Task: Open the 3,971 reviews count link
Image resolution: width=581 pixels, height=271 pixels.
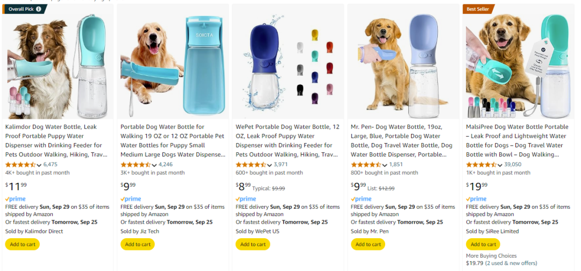Action: [x=281, y=165]
